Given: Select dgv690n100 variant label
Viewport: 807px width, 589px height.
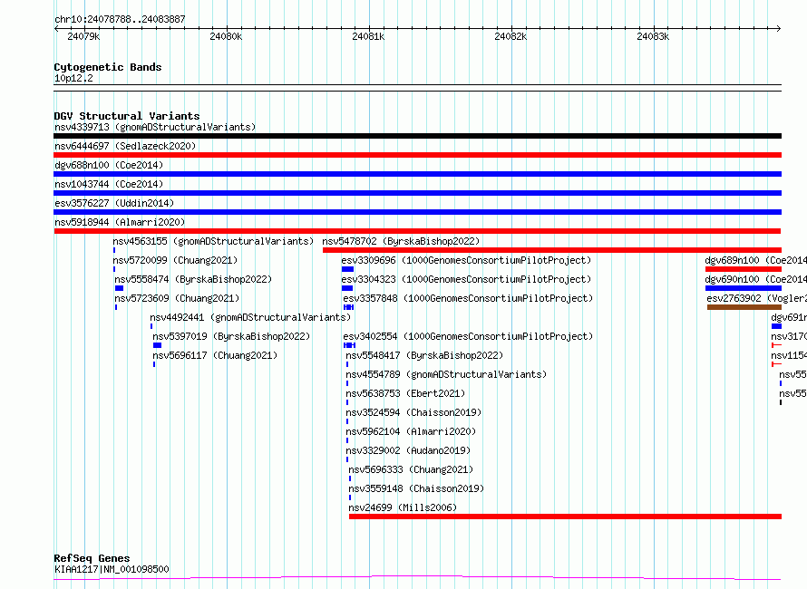Looking at the screenshot, I should click(755, 279).
